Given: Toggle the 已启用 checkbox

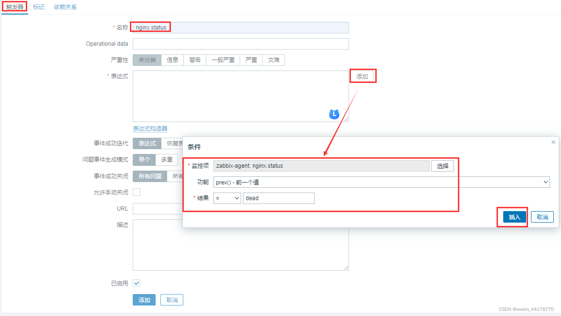Looking at the screenshot, I should (x=137, y=283).
